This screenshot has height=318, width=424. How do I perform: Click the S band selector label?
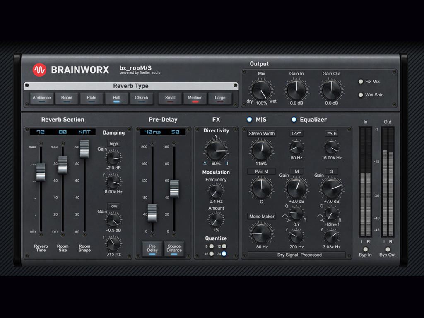tap(332, 171)
